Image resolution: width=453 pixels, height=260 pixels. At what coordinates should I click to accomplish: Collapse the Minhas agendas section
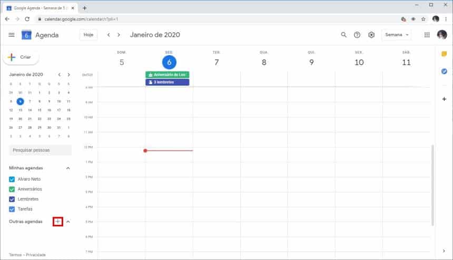[68, 168]
